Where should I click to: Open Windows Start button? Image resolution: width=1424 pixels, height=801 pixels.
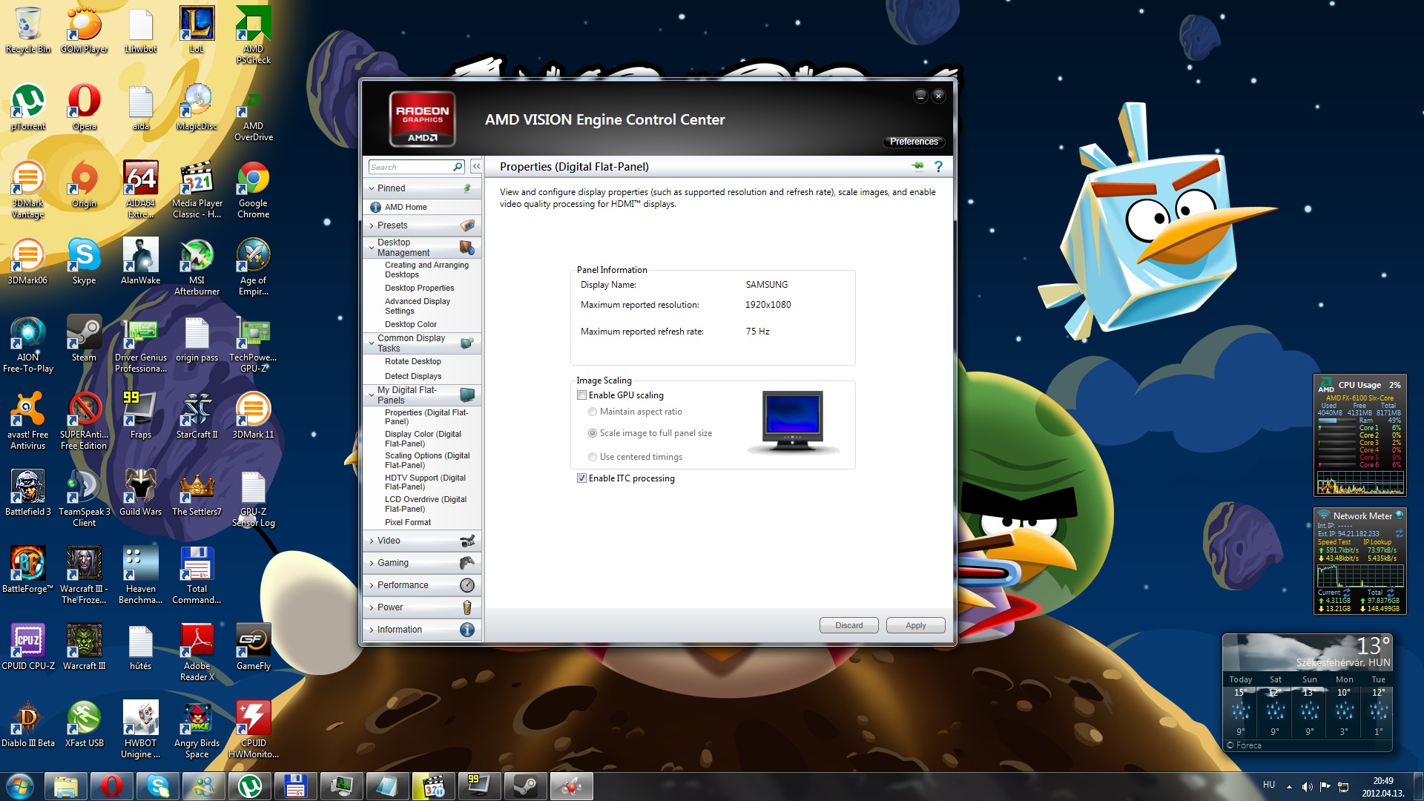19,786
